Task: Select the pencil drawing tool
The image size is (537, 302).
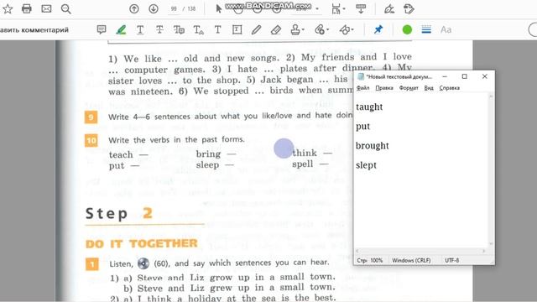Action: 256,30
